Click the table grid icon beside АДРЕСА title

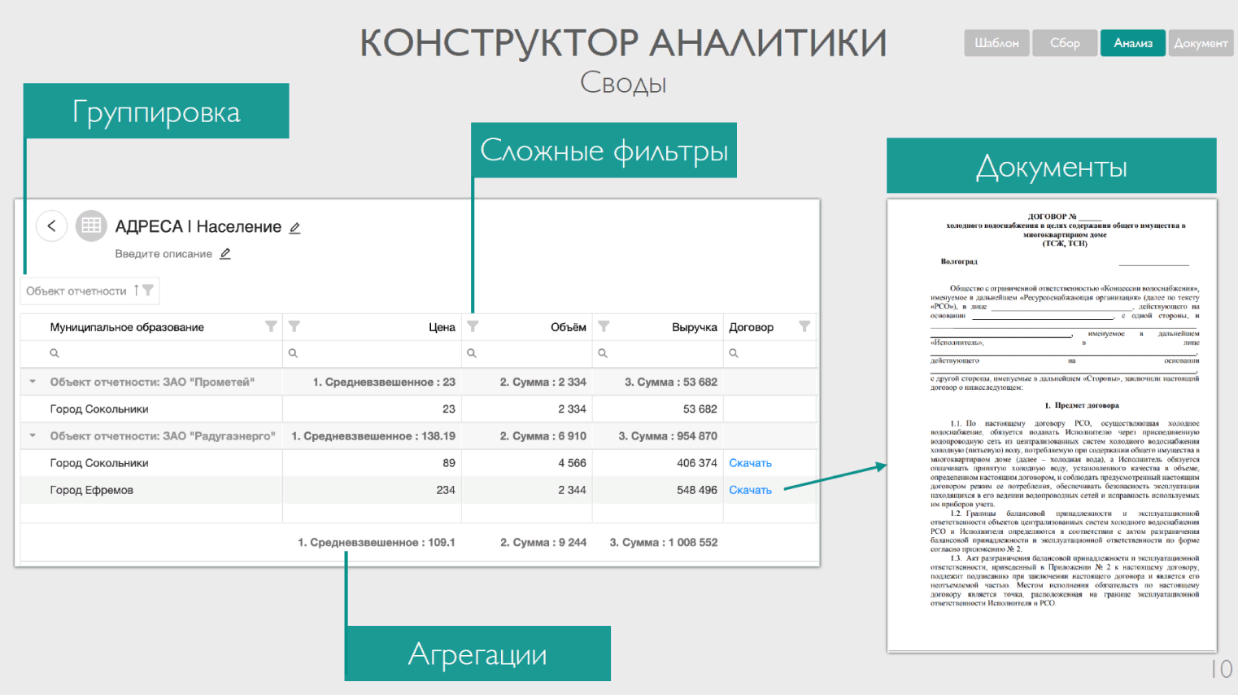point(91,225)
